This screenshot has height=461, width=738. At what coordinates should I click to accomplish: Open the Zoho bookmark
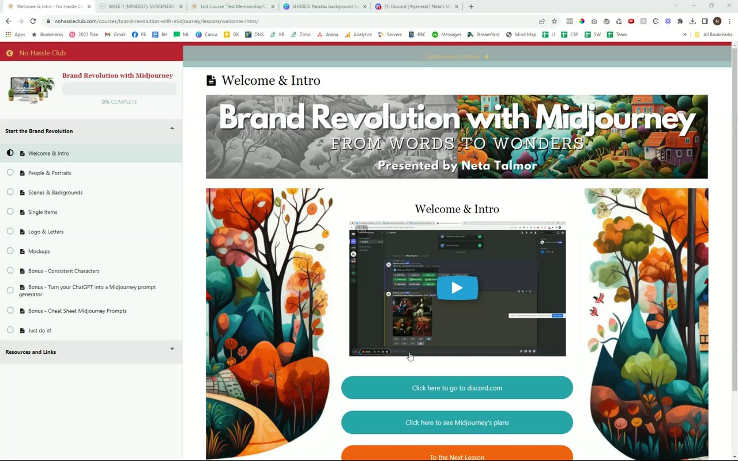[x=301, y=35]
